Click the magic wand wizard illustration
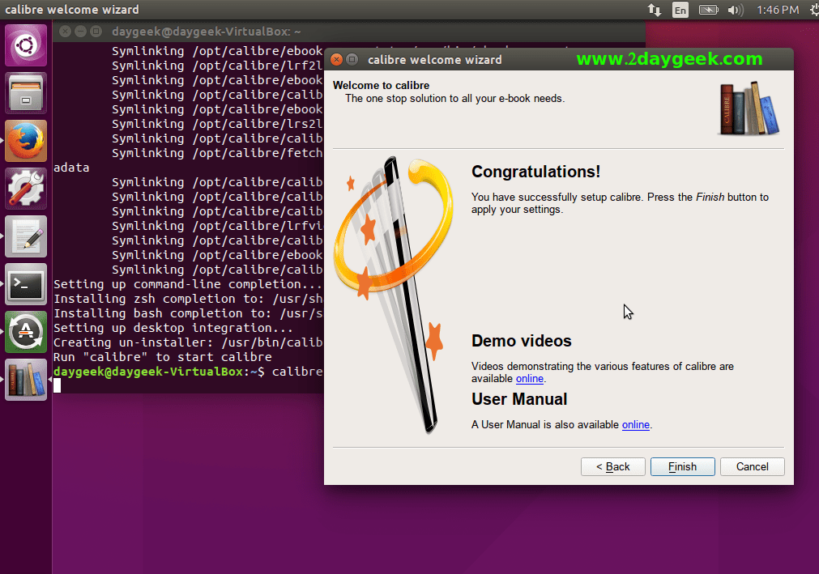 click(x=395, y=295)
